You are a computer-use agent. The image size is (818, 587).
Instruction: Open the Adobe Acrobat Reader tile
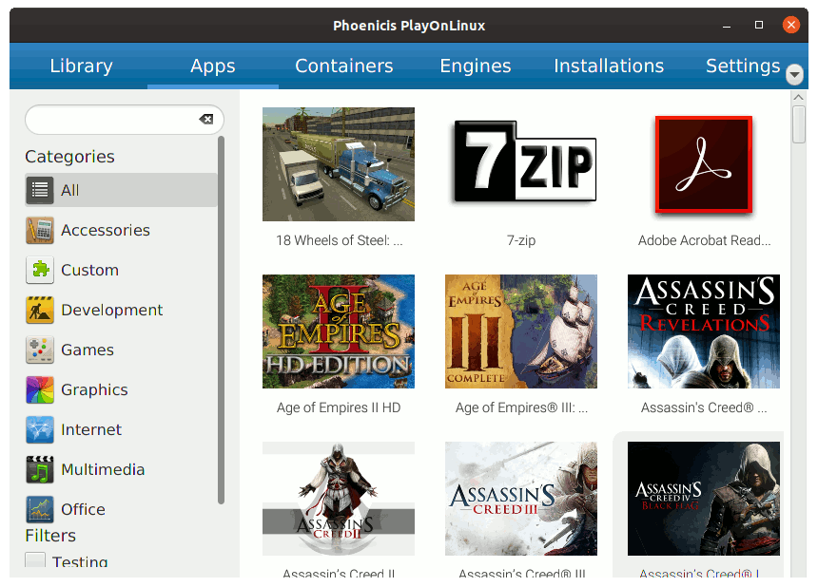(x=704, y=164)
